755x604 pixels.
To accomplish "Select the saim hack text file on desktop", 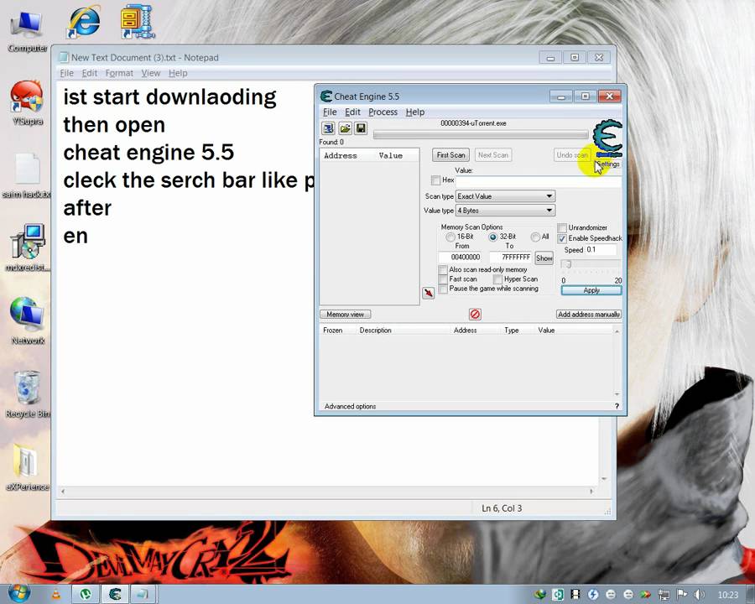I will (27, 176).
